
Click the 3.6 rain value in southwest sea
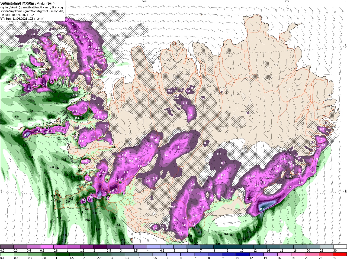click(x=65, y=235)
